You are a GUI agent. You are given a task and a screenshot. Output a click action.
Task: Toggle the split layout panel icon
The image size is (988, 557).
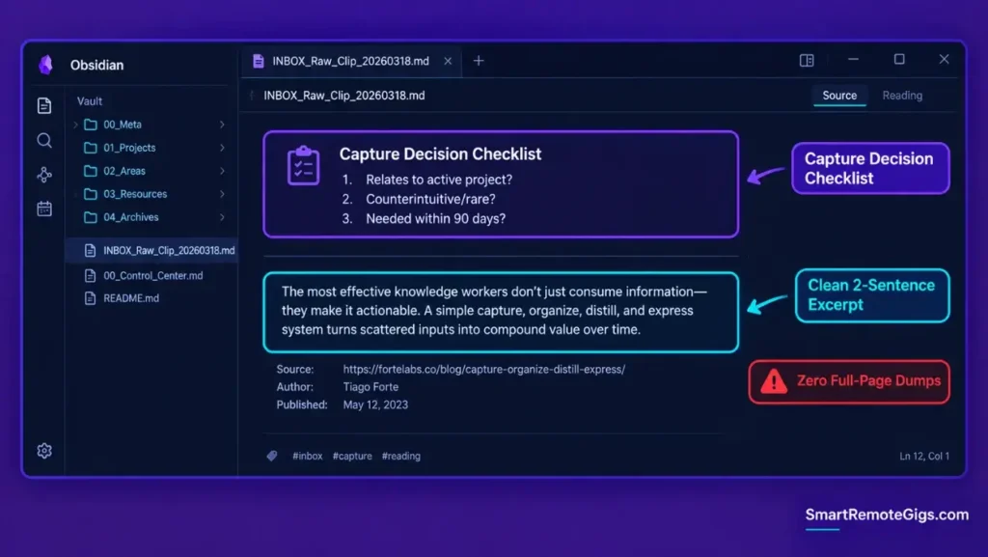[807, 61]
